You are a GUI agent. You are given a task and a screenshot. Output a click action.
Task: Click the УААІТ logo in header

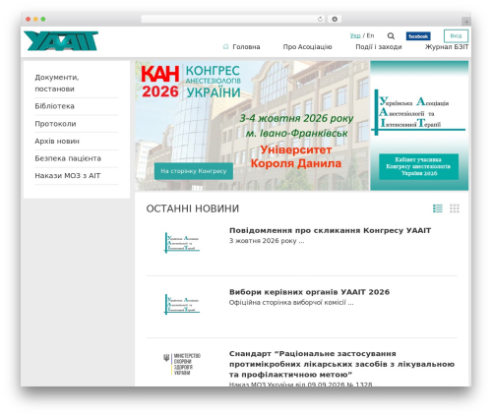(61, 41)
